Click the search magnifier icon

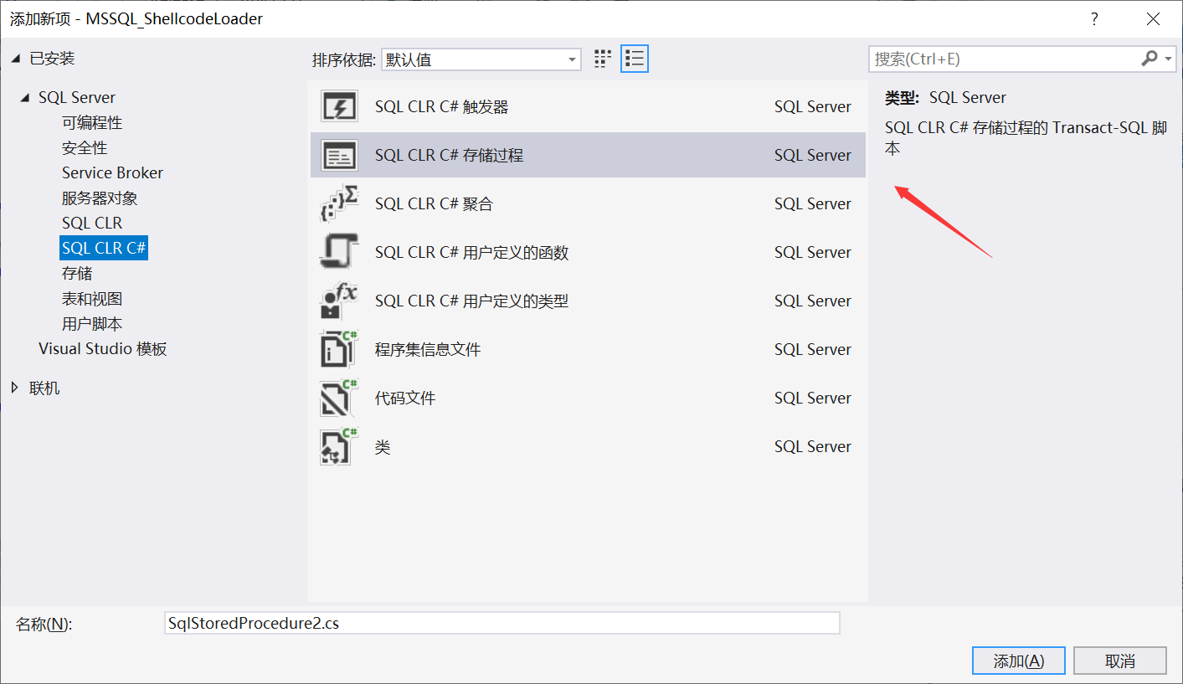point(1149,59)
